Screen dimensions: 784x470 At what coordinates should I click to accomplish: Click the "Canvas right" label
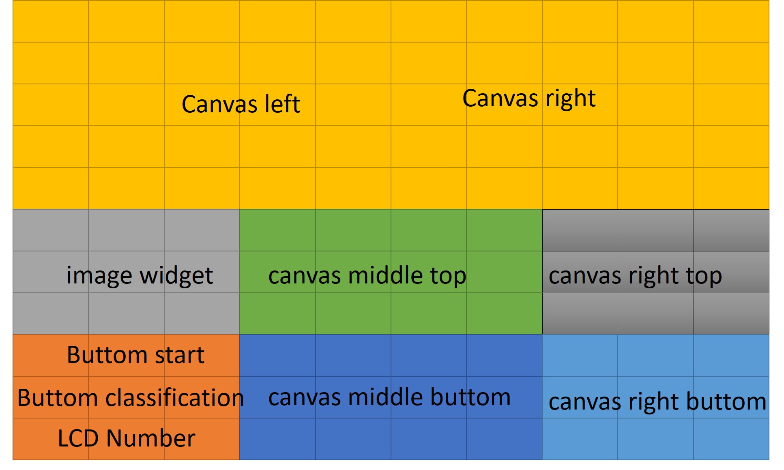coord(529,99)
